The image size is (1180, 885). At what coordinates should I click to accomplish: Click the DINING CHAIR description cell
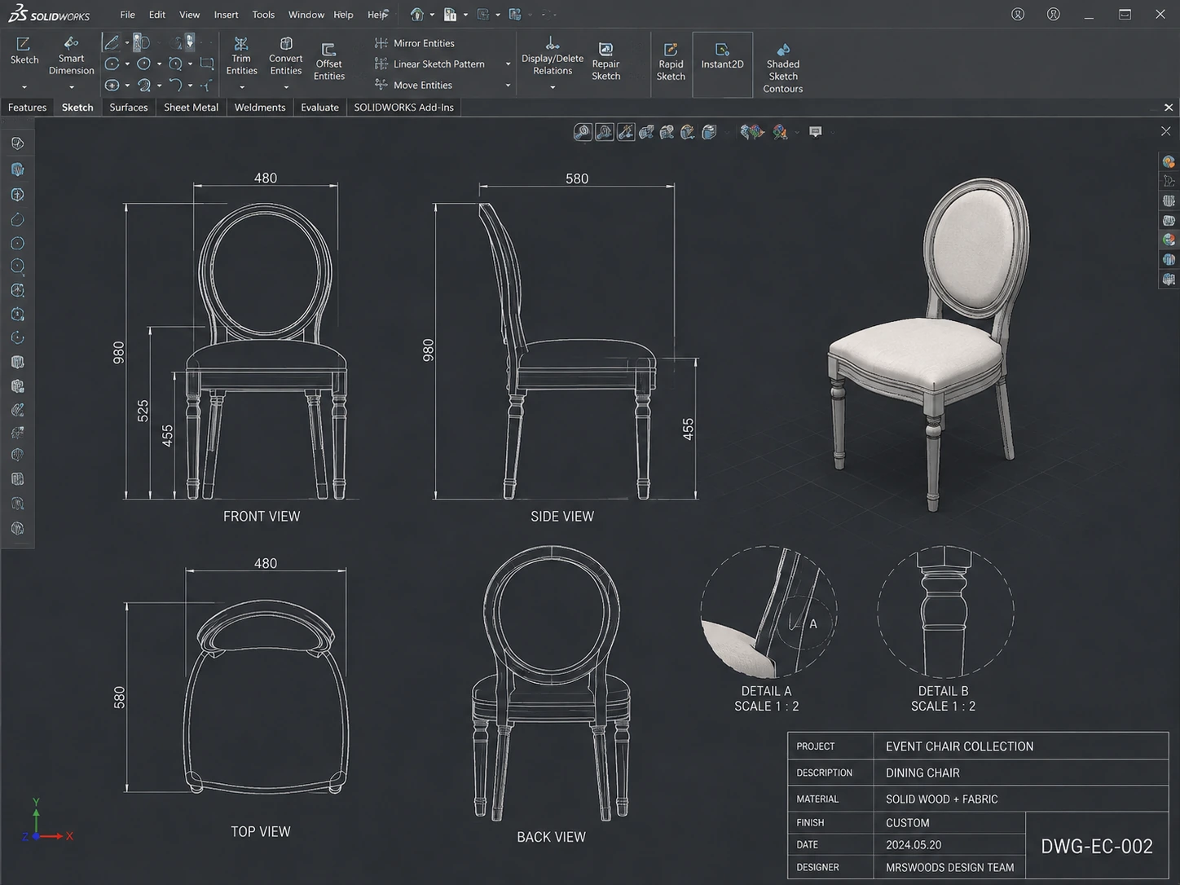coord(1021,773)
